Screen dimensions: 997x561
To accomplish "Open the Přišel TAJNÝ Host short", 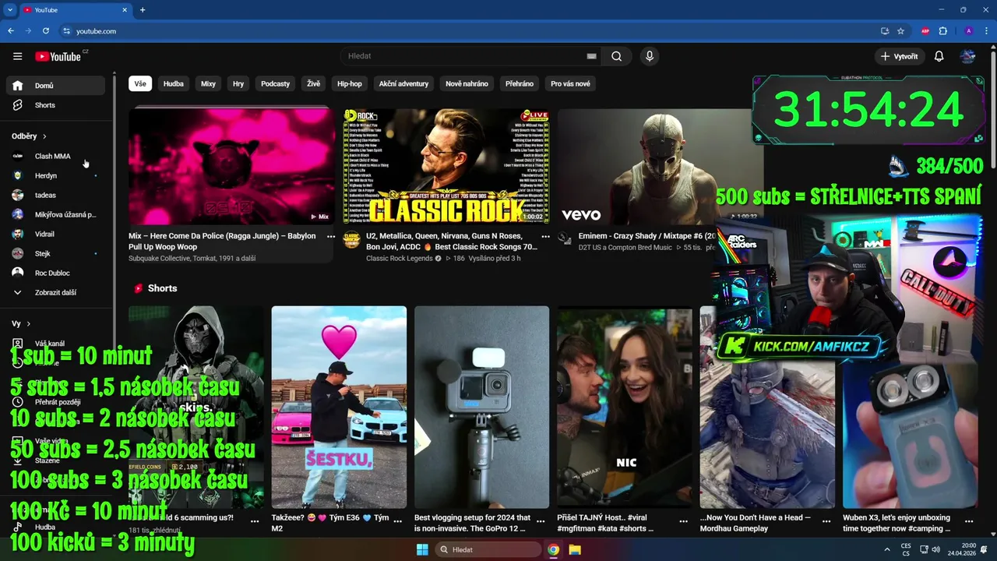I will click(x=624, y=407).
